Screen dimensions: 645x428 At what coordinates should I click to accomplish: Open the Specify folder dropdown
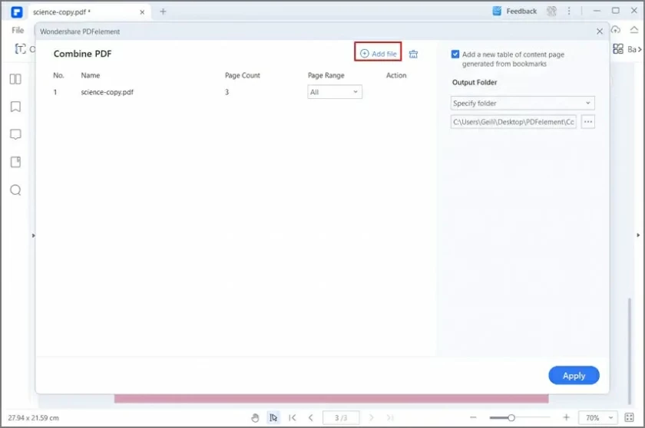tap(522, 103)
